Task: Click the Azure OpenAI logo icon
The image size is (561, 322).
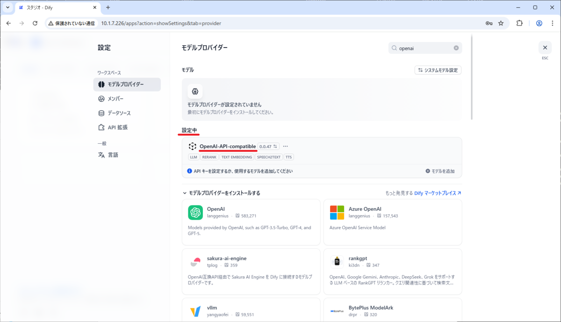Action: click(x=337, y=212)
